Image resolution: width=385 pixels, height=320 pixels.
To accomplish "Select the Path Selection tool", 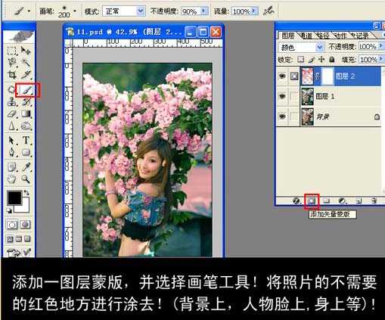I will (x=11, y=140).
